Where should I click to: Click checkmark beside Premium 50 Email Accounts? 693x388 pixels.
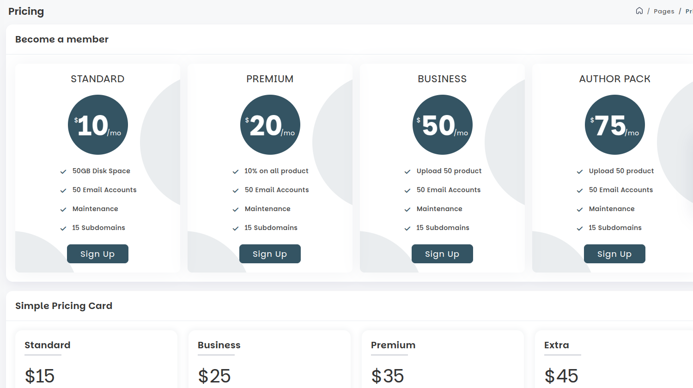coord(236,191)
